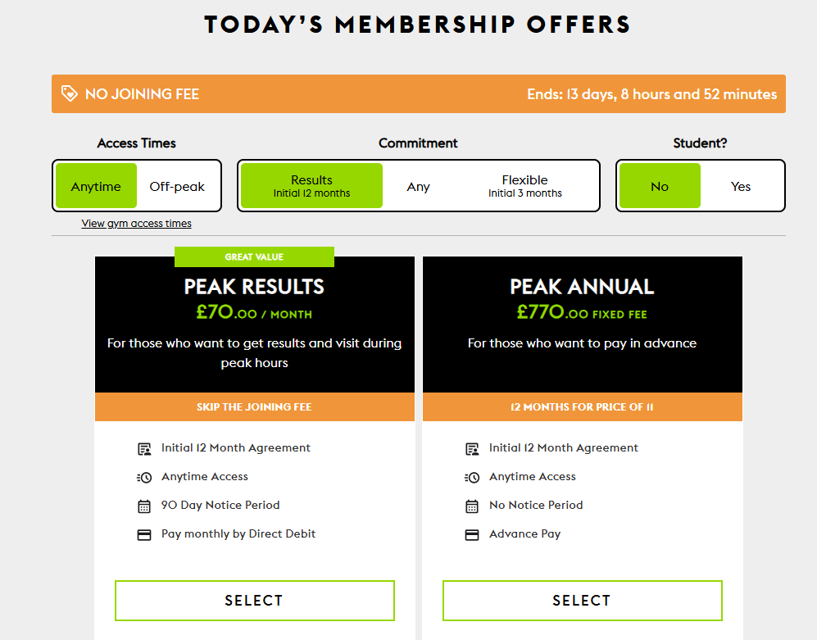Click the agreement icon under Peak Annual
The image size is (817, 640).
point(472,447)
